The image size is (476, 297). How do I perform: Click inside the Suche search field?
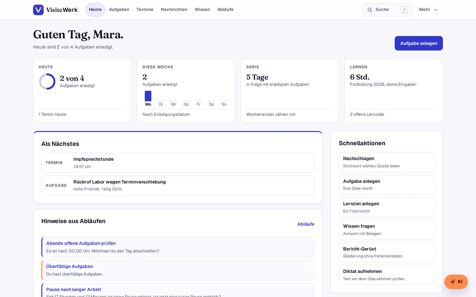pos(387,10)
